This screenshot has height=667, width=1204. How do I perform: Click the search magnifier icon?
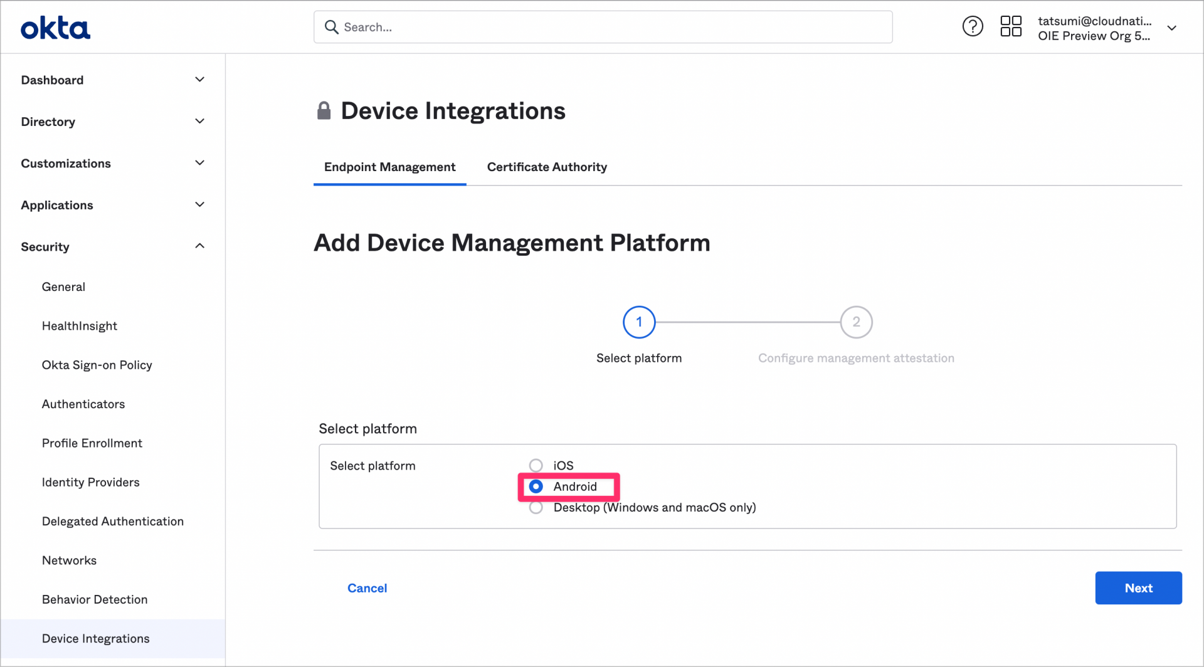[332, 27]
